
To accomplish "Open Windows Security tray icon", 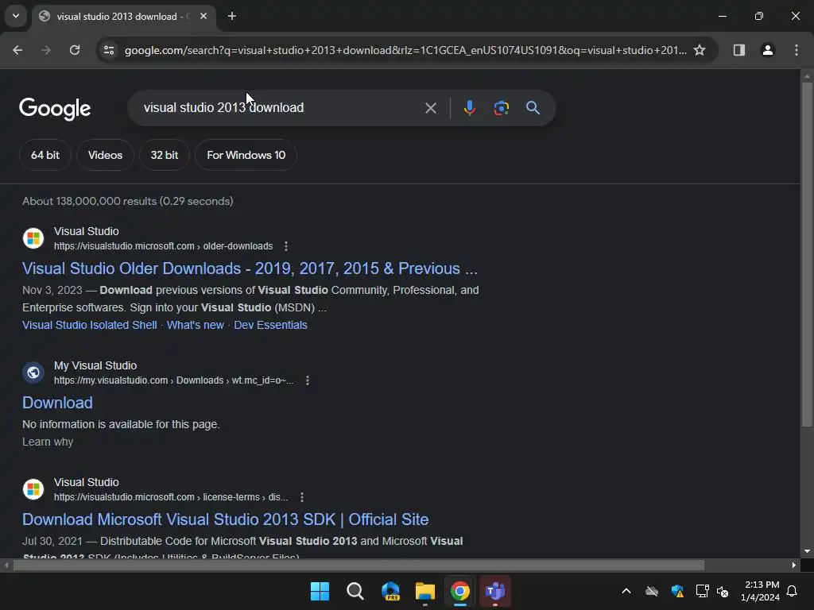I will pyautogui.click(x=677, y=591).
